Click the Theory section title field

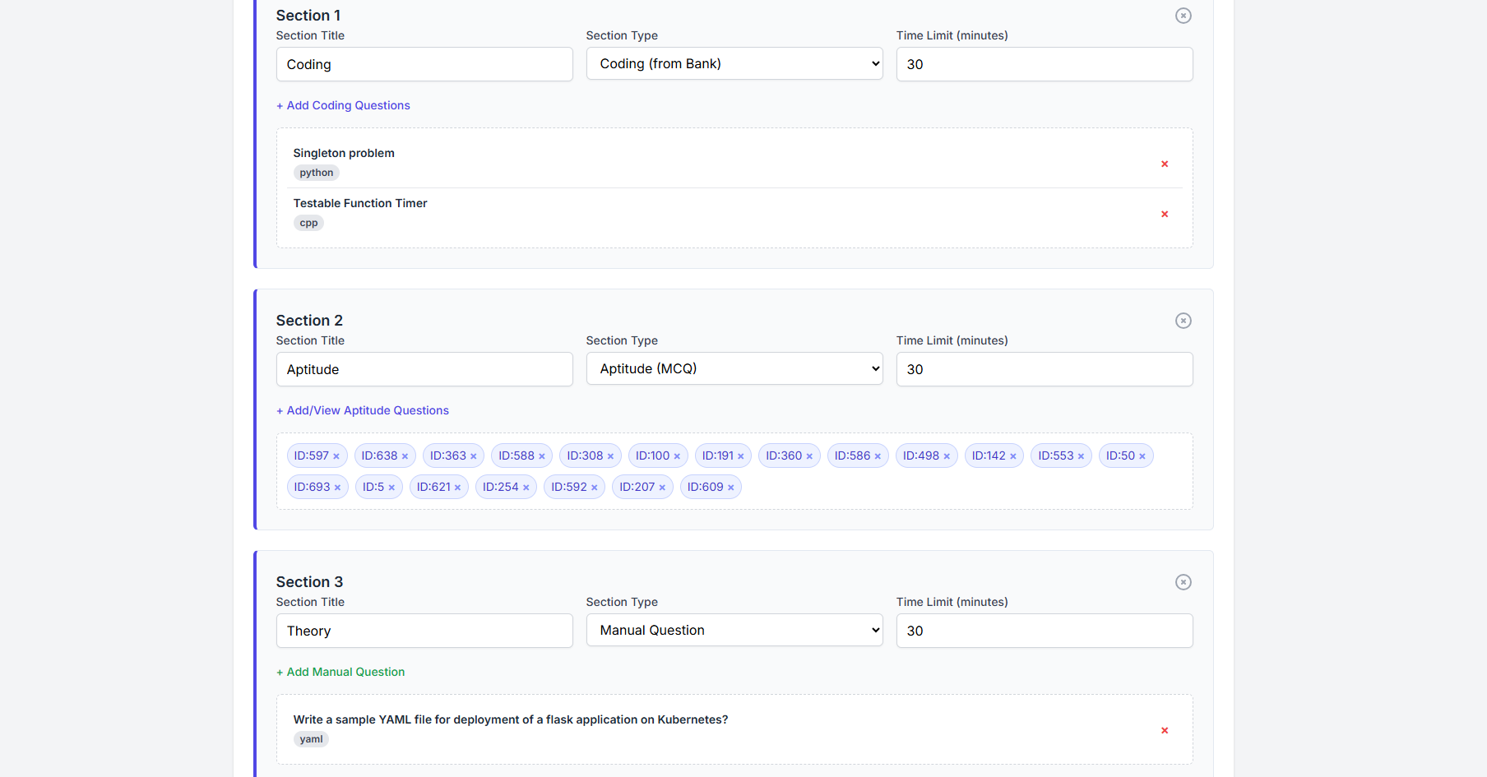(424, 631)
